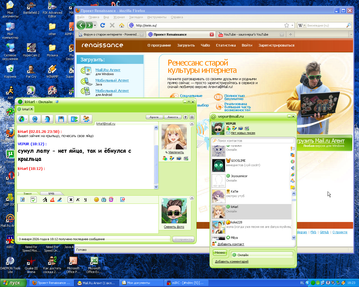
Task: Click Сменить фото link
Action: point(174,227)
